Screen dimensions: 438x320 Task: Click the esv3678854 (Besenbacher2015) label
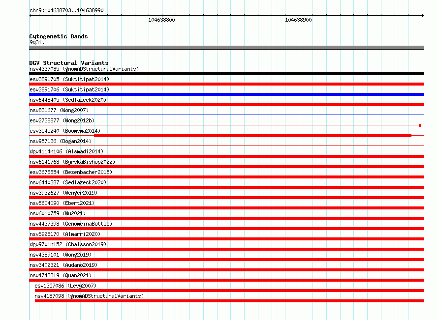click(x=71, y=172)
